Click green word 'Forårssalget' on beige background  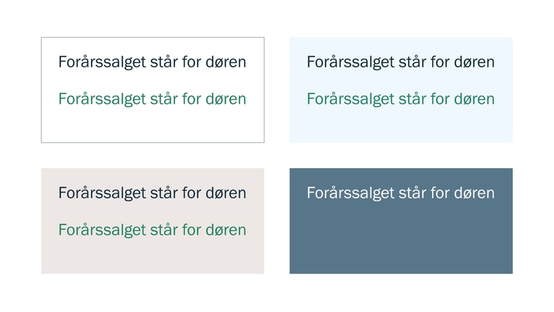click(102, 230)
